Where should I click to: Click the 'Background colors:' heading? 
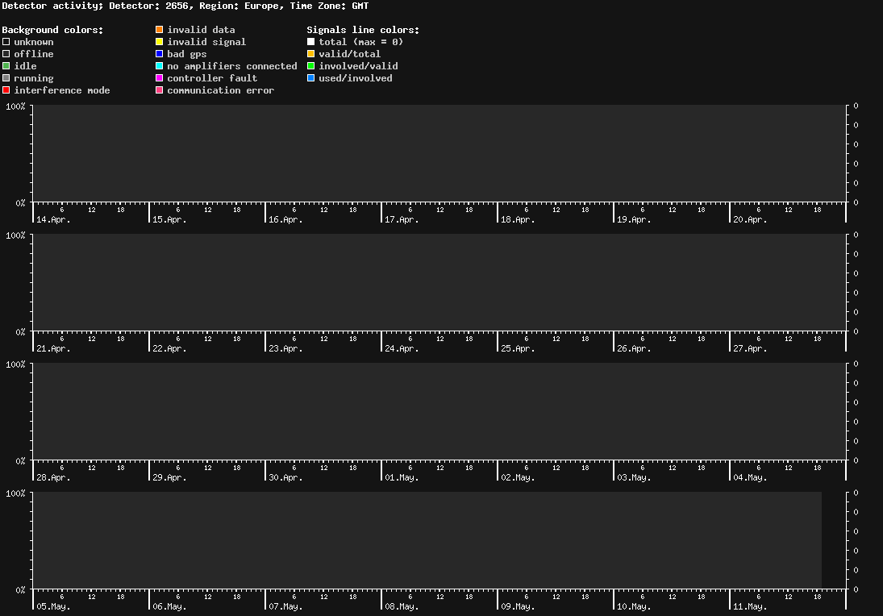coord(53,30)
